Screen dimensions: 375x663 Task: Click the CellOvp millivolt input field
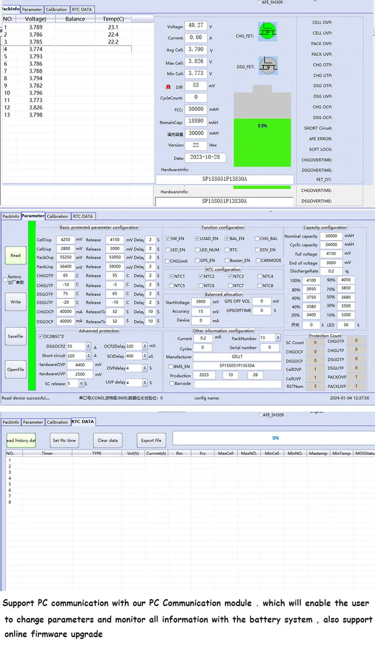[65, 240]
